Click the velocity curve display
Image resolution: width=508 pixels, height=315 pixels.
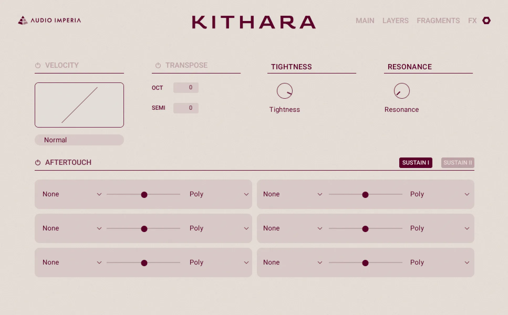(x=79, y=104)
